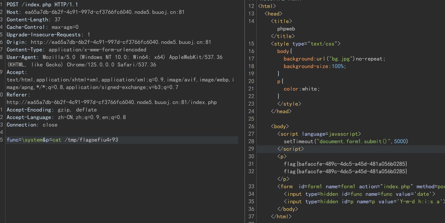Select the Upgrade-Insecure-Requests header line
The image size is (445, 223).
pyautogui.click(x=48, y=35)
